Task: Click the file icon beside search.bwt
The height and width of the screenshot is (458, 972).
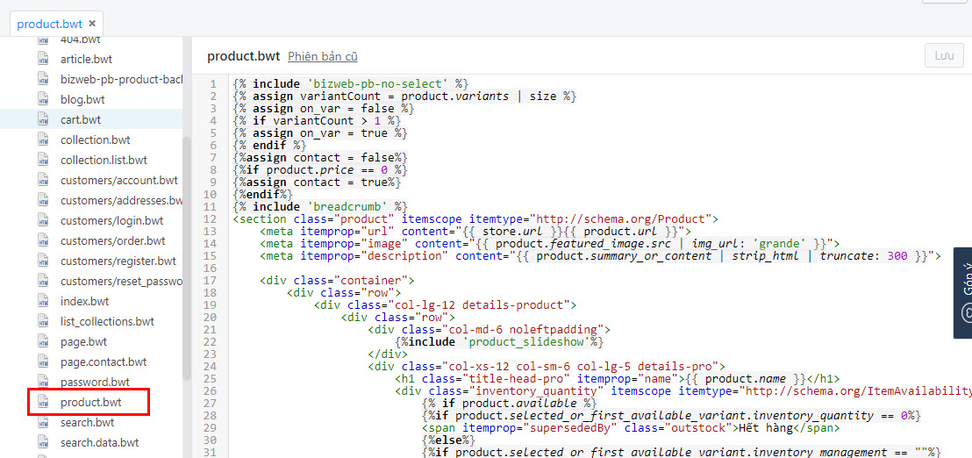Action: tap(43, 422)
